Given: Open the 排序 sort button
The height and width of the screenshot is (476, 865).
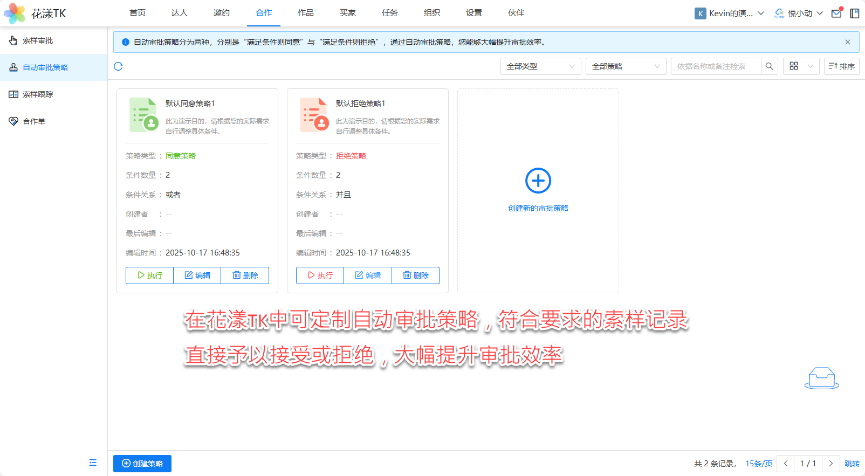Looking at the screenshot, I should pyautogui.click(x=841, y=66).
